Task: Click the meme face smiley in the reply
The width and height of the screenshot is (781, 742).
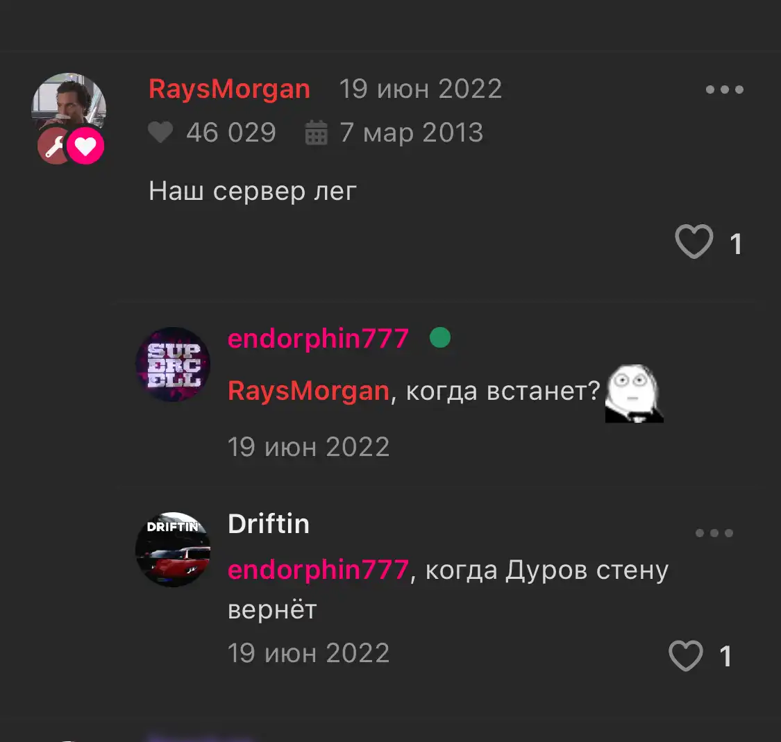Action: [x=634, y=394]
